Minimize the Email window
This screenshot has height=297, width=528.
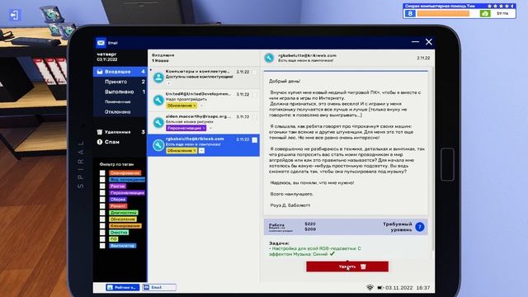click(x=415, y=42)
